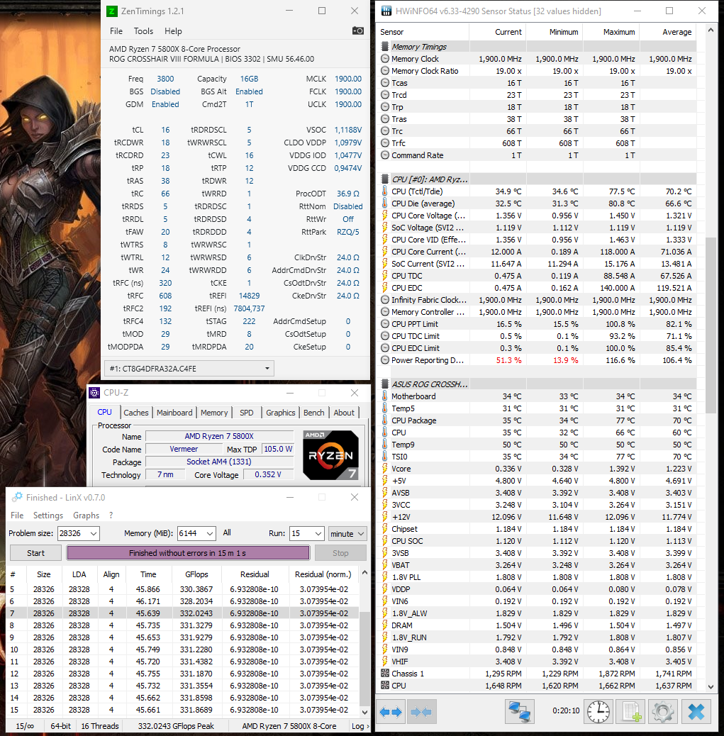Click LinX finished progress bar

[x=188, y=553]
